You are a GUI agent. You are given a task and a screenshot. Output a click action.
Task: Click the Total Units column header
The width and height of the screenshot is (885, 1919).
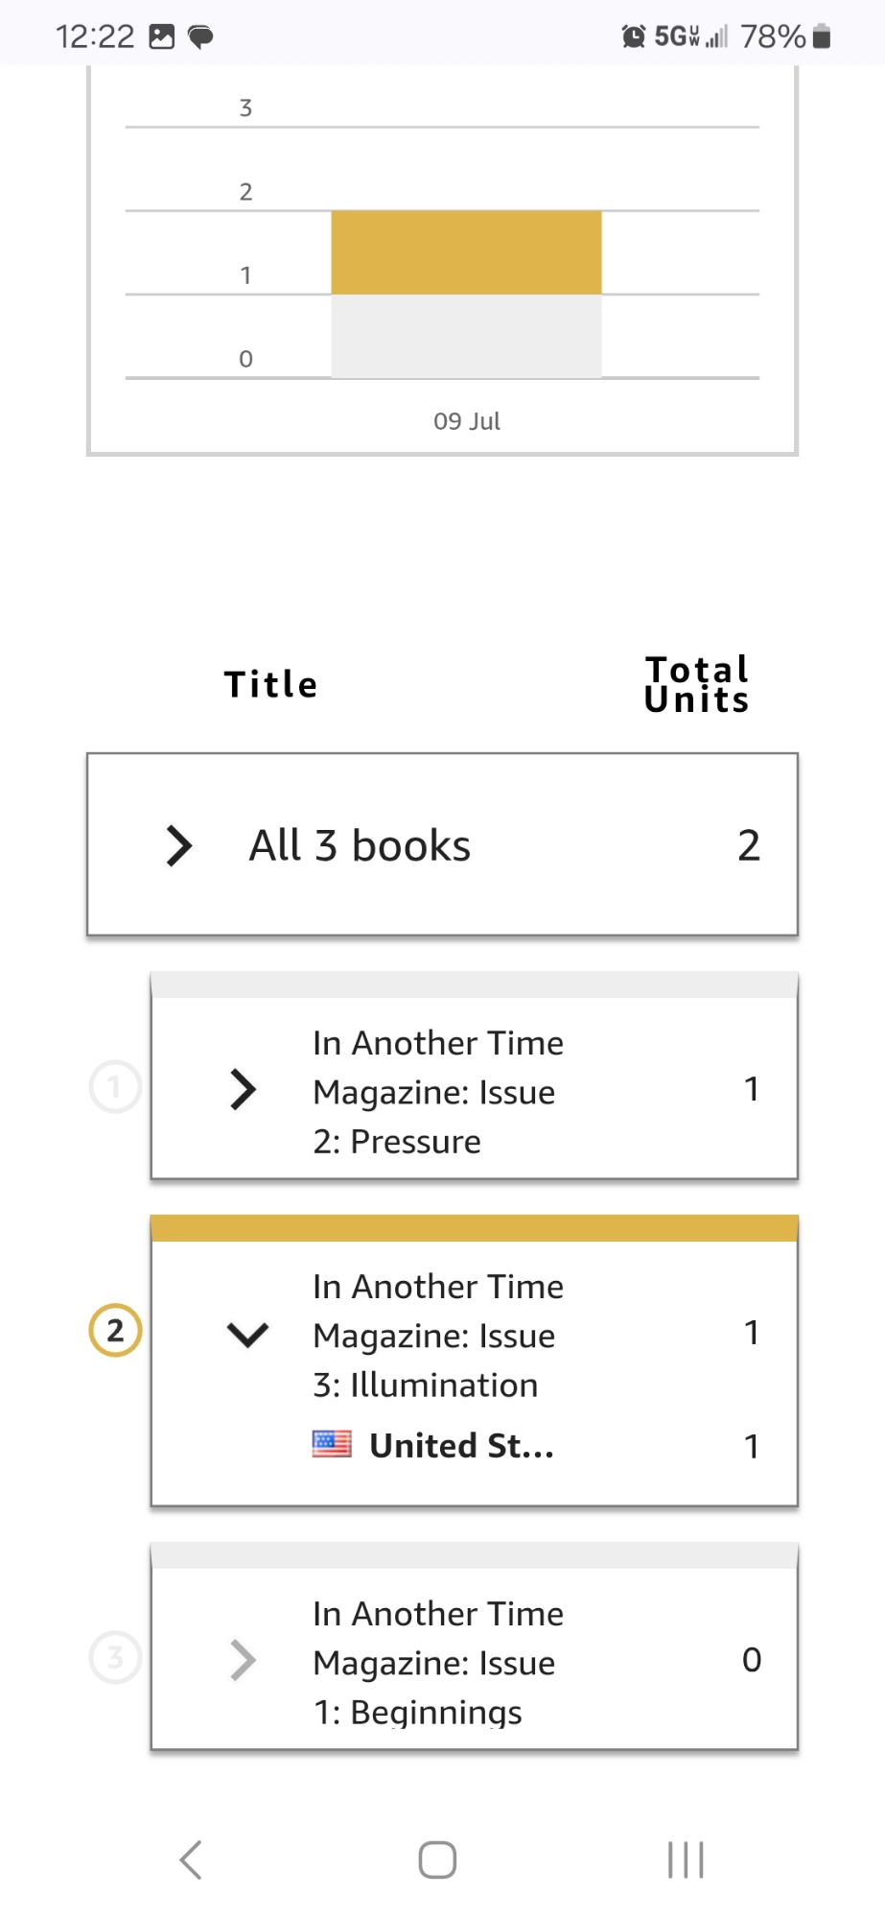point(696,685)
